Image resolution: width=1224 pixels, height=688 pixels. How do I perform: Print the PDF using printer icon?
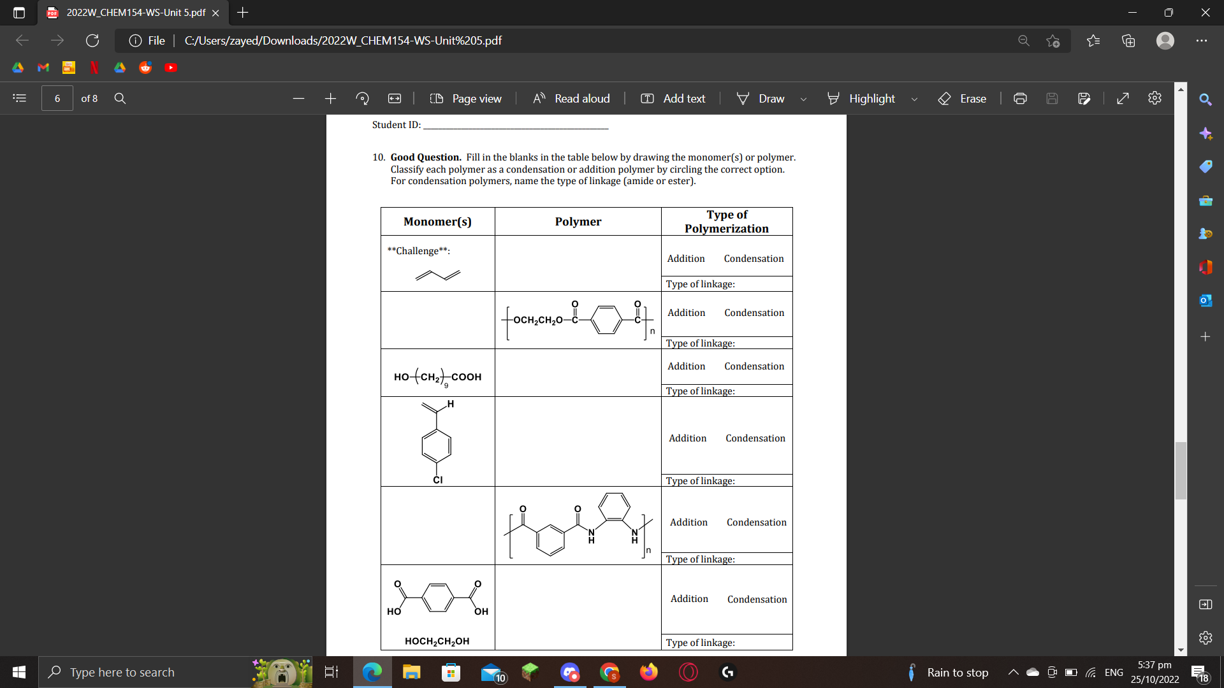coord(1020,98)
